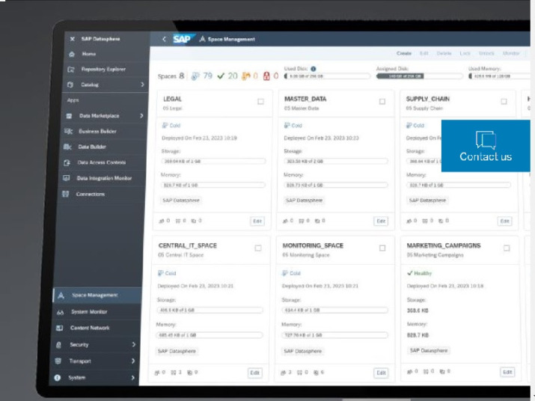
Task: Click Create in the toolbar
Action: pyautogui.click(x=404, y=53)
